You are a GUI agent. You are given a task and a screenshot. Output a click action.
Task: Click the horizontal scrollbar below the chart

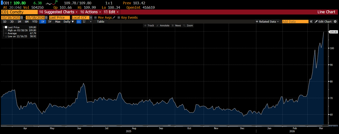pos(164,125)
